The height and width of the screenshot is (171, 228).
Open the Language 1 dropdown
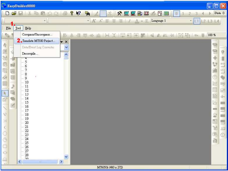tap(172, 21)
